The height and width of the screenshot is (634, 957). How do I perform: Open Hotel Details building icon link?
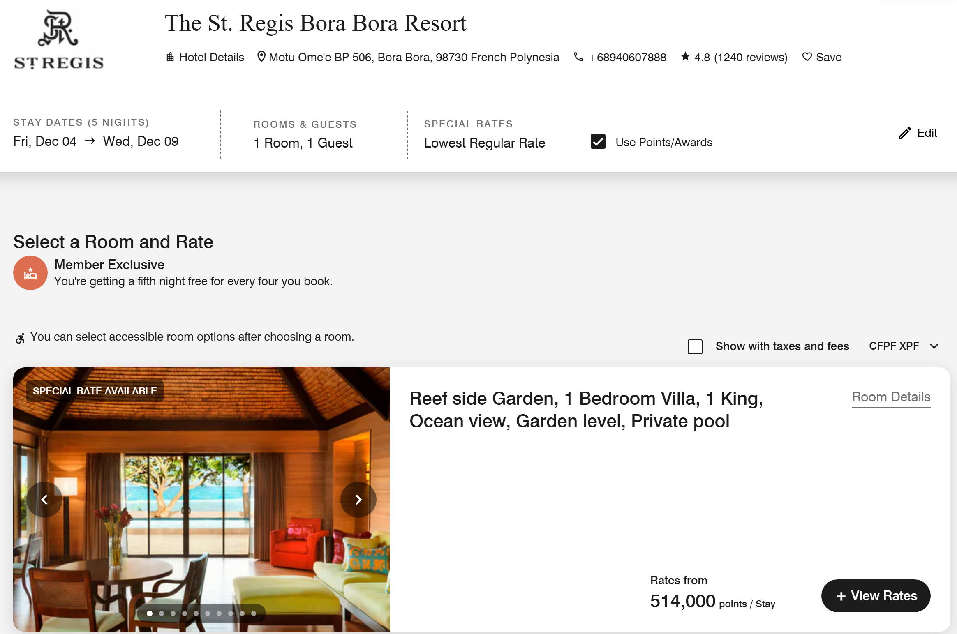(x=170, y=57)
